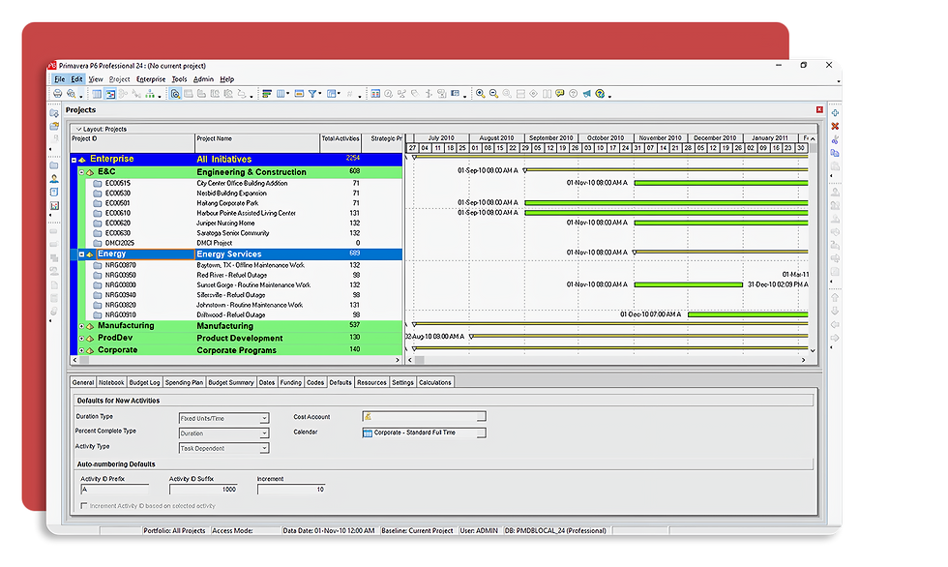Click the Gantt chart view toolbar icon
The width and height of the screenshot is (948, 567).
coord(110,94)
